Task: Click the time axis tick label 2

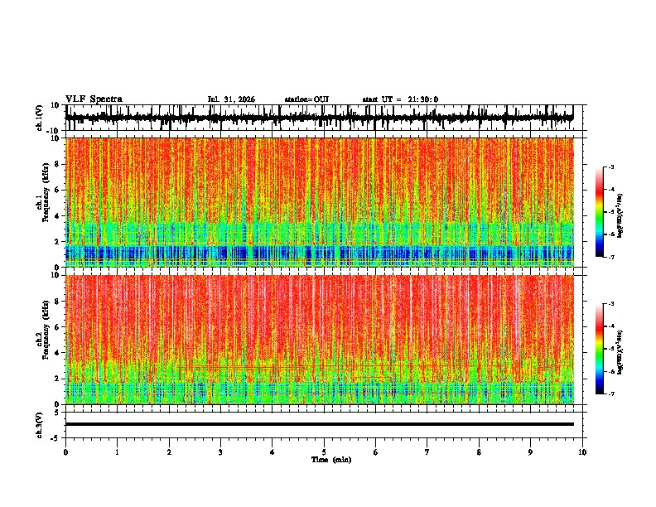Action: [169, 452]
